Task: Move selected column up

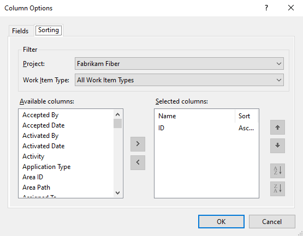Action: click(x=277, y=127)
